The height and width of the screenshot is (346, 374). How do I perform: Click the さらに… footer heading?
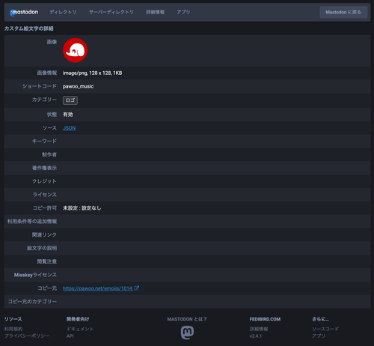point(320,319)
